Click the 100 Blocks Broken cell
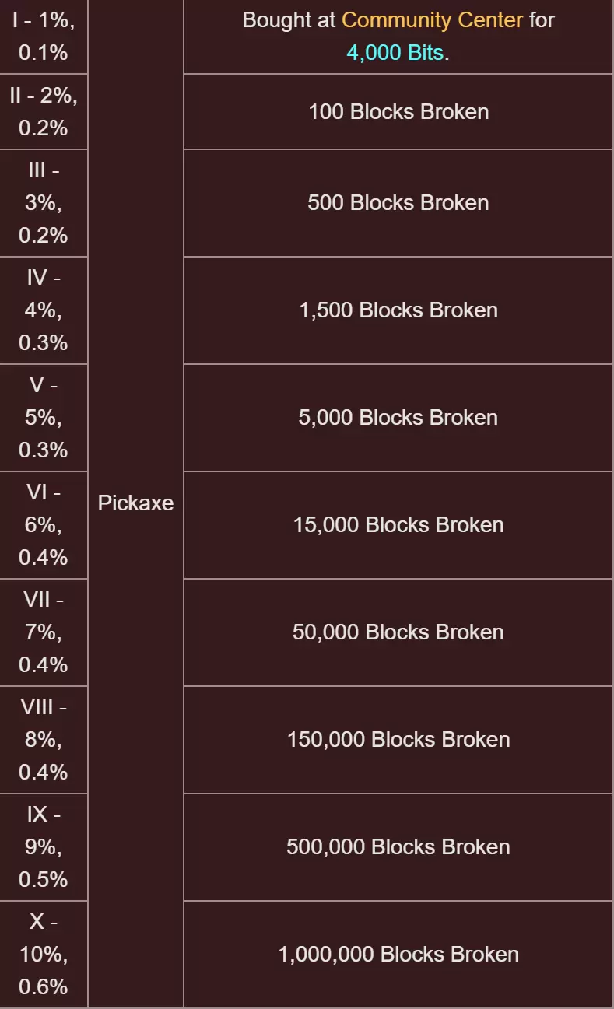Image resolution: width=614 pixels, height=1009 pixels. pyautogui.click(x=398, y=112)
